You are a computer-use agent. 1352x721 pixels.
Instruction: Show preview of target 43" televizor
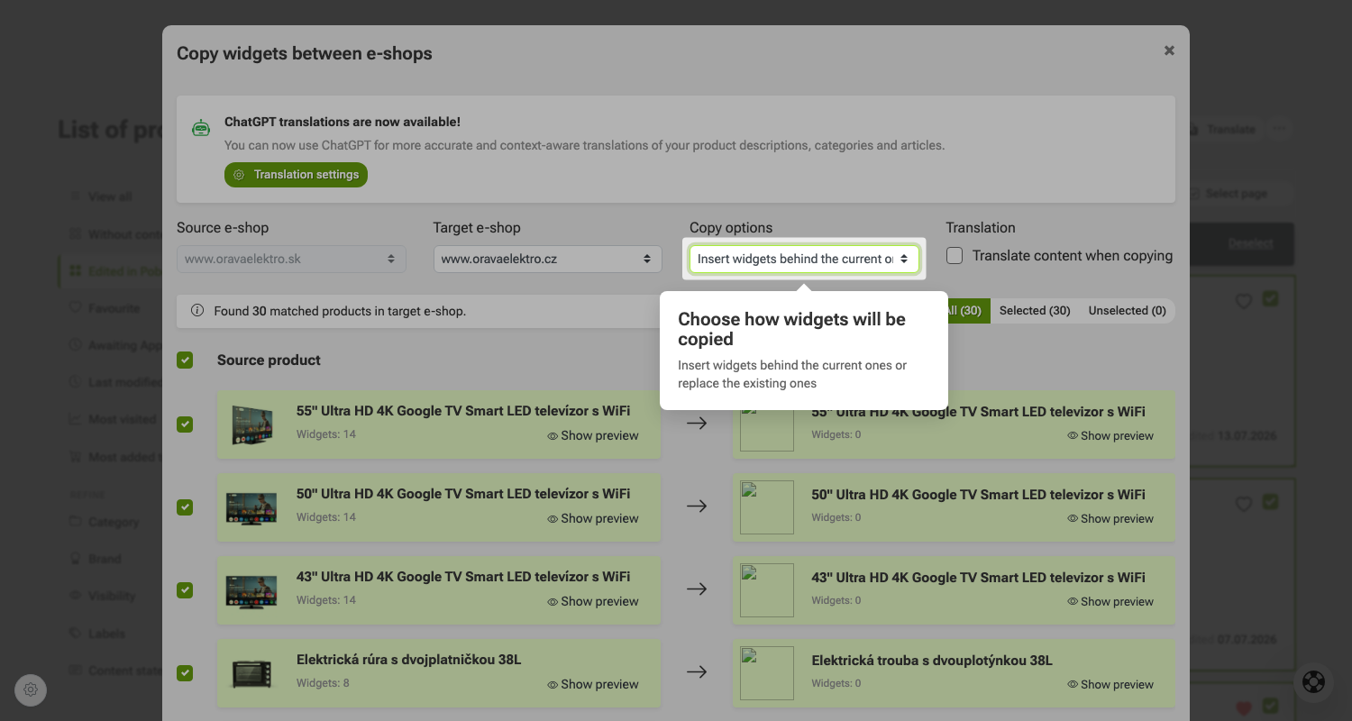1110,601
